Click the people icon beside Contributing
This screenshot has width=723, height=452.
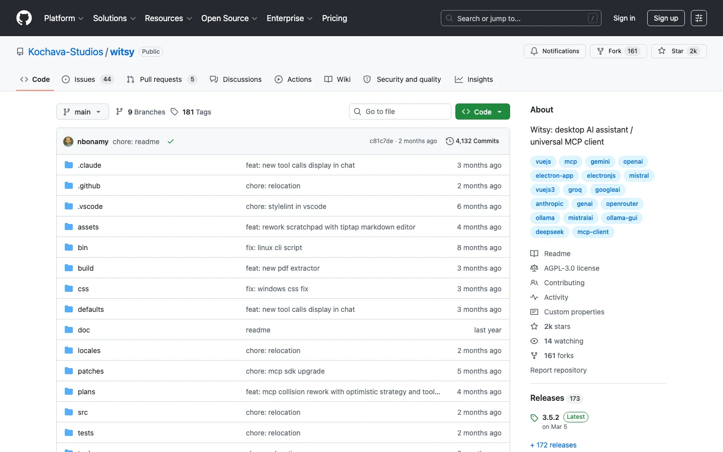tap(534, 283)
